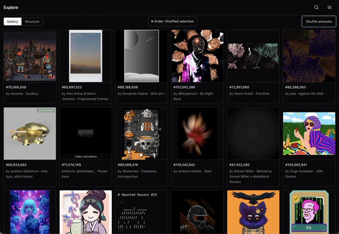Open the Be Right Back artwork thumbnail
The height and width of the screenshot is (234, 339).
(x=197, y=56)
